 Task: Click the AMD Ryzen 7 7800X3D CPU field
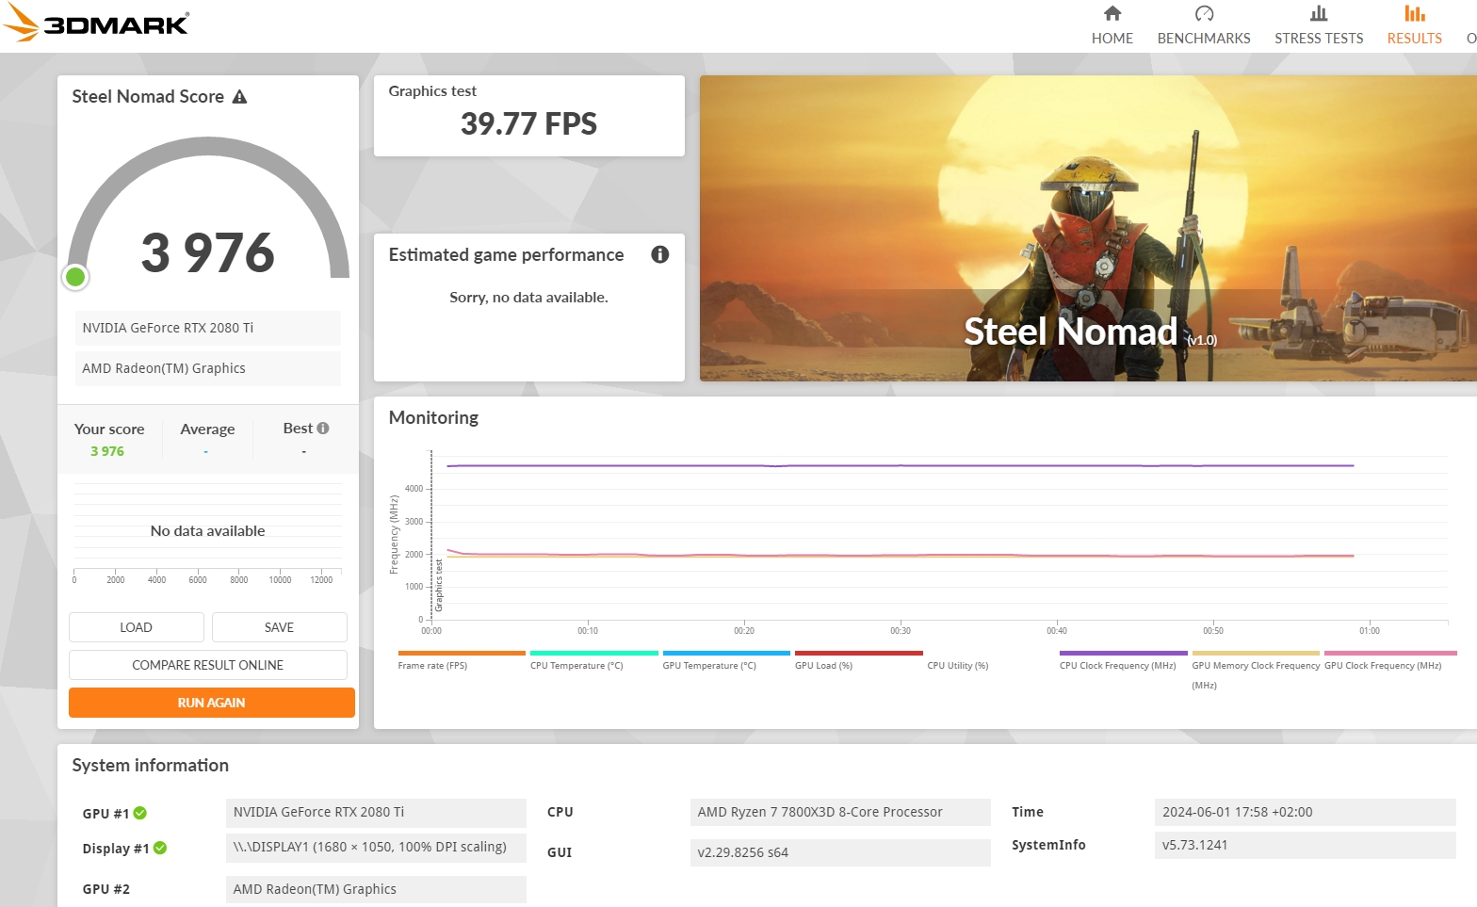click(x=840, y=812)
